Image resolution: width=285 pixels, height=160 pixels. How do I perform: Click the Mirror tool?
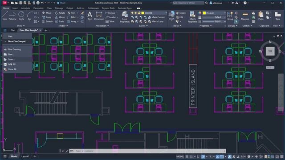pyautogui.click(x=60, y=17)
